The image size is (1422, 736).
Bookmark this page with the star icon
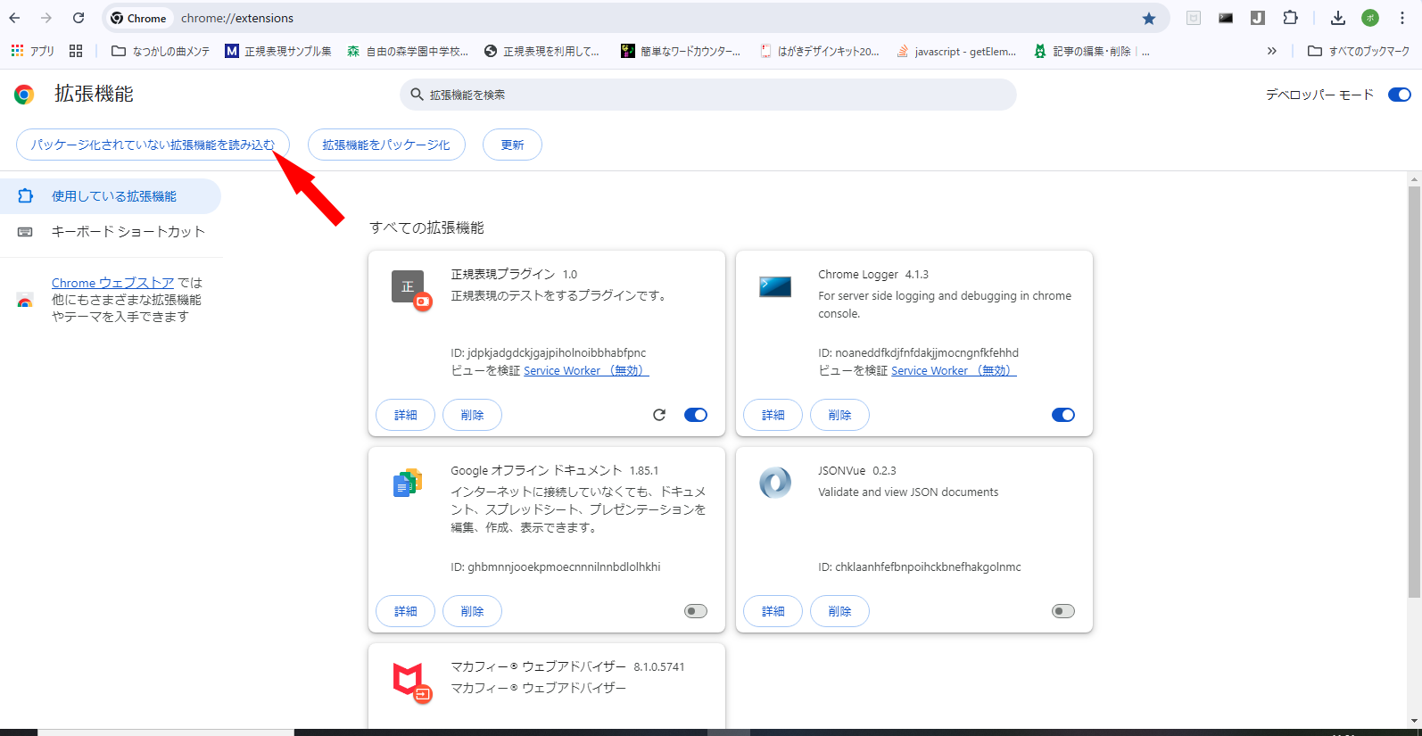(x=1149, y=18)
